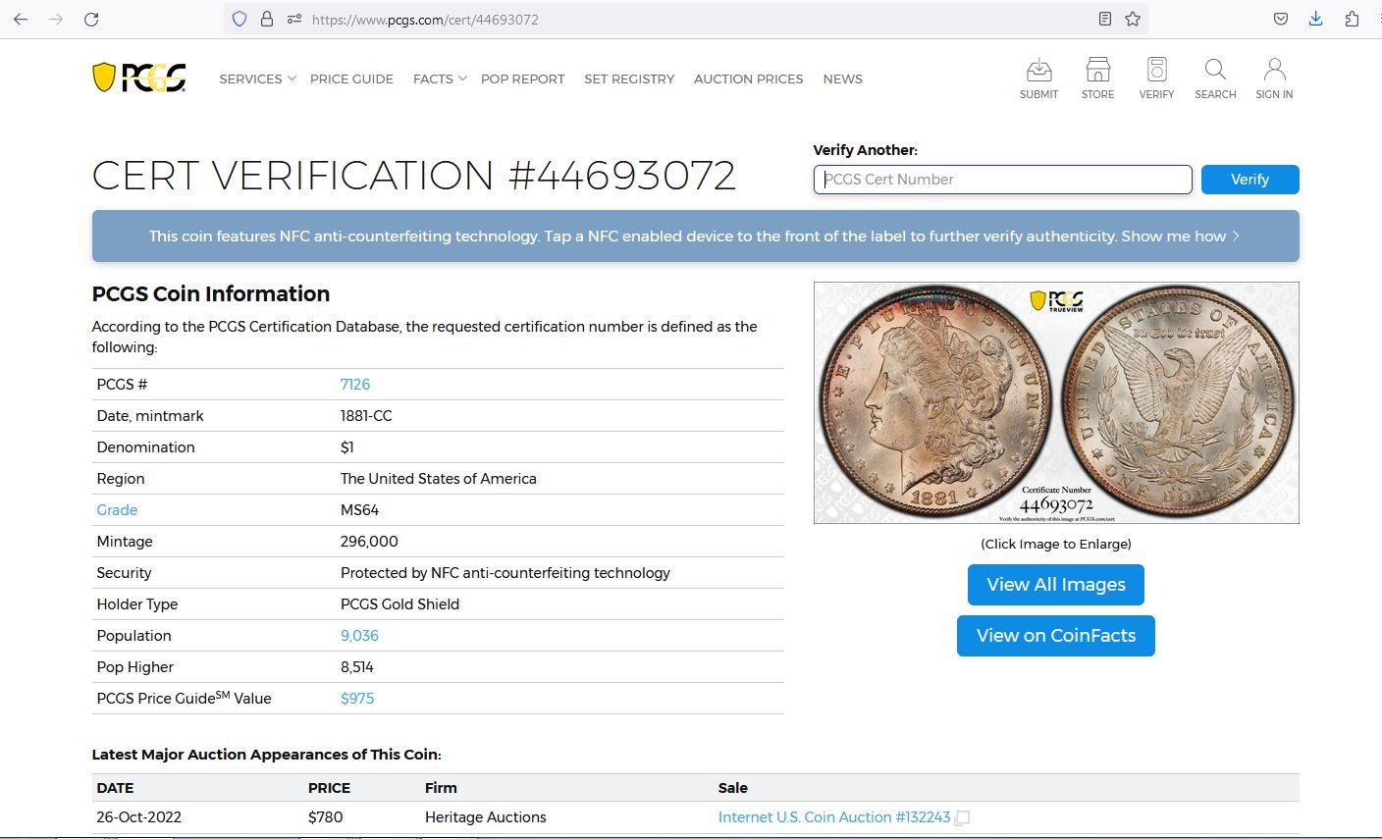Image resolution: width=1382 pixels, height=839 pixels.
Task: Open the site permissions icon in address bar
Action: click(x=293, y=19)
